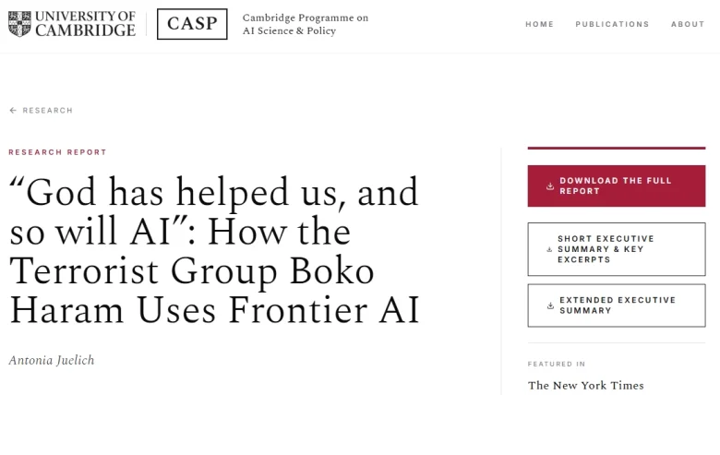
Task: Click the report headline title
Action: [x=214, y=250]
